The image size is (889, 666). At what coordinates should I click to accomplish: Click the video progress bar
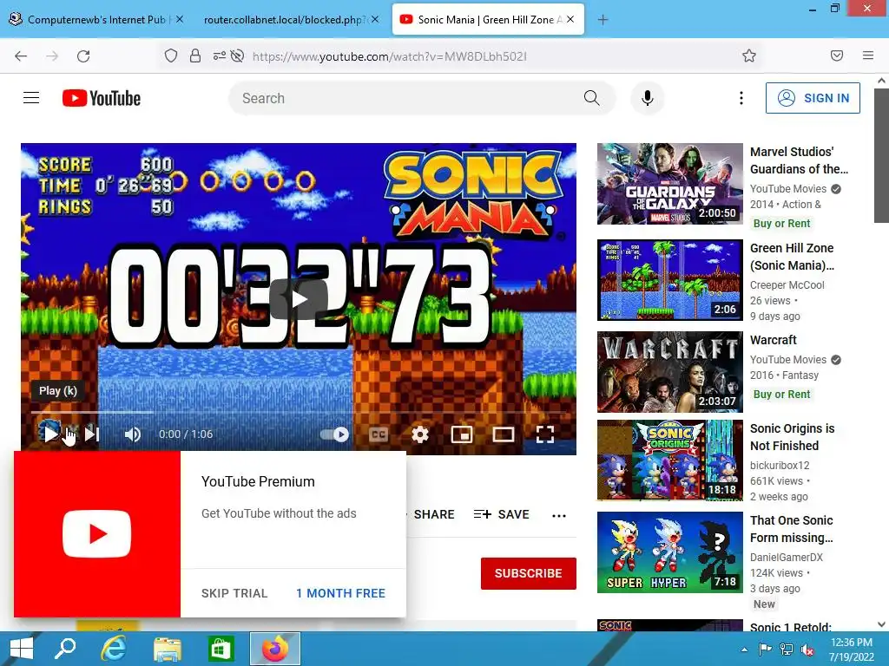tap(299, 412)
